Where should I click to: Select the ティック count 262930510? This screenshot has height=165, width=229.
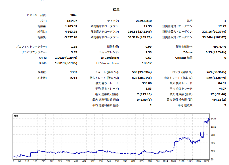coord(144,21)
